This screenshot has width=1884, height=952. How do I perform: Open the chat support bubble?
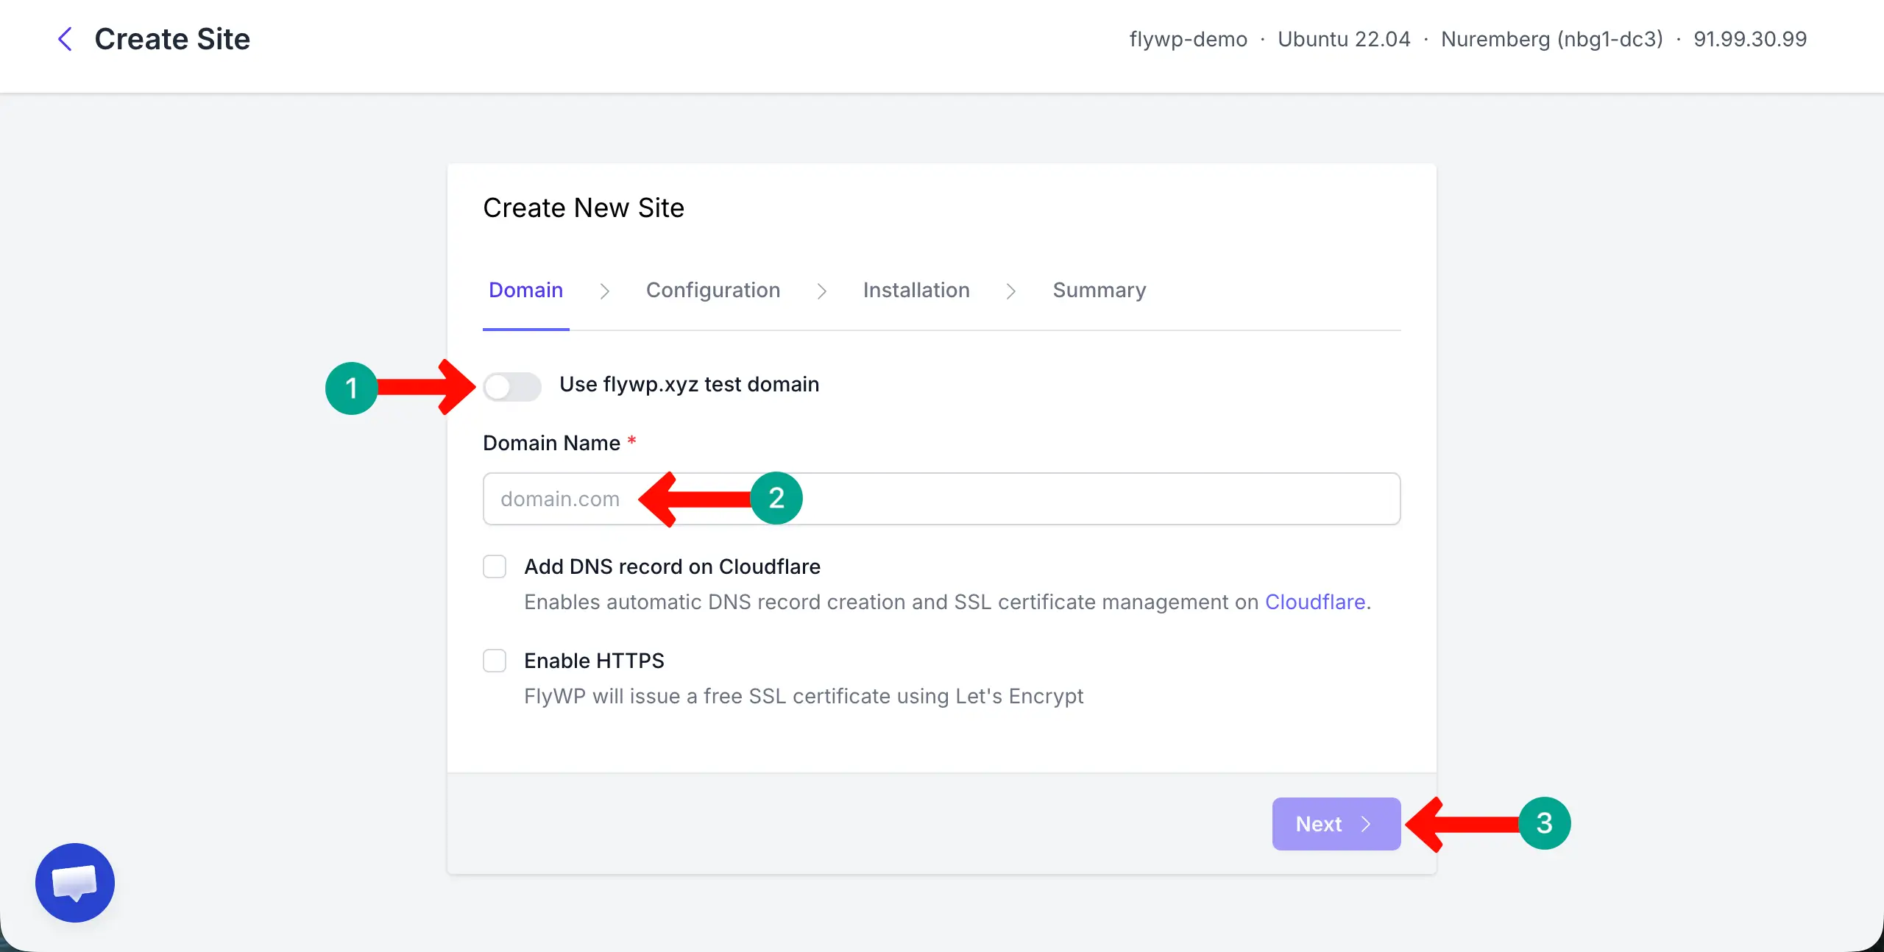point(75,882)
